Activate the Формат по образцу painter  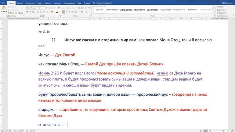coord(15,13)
